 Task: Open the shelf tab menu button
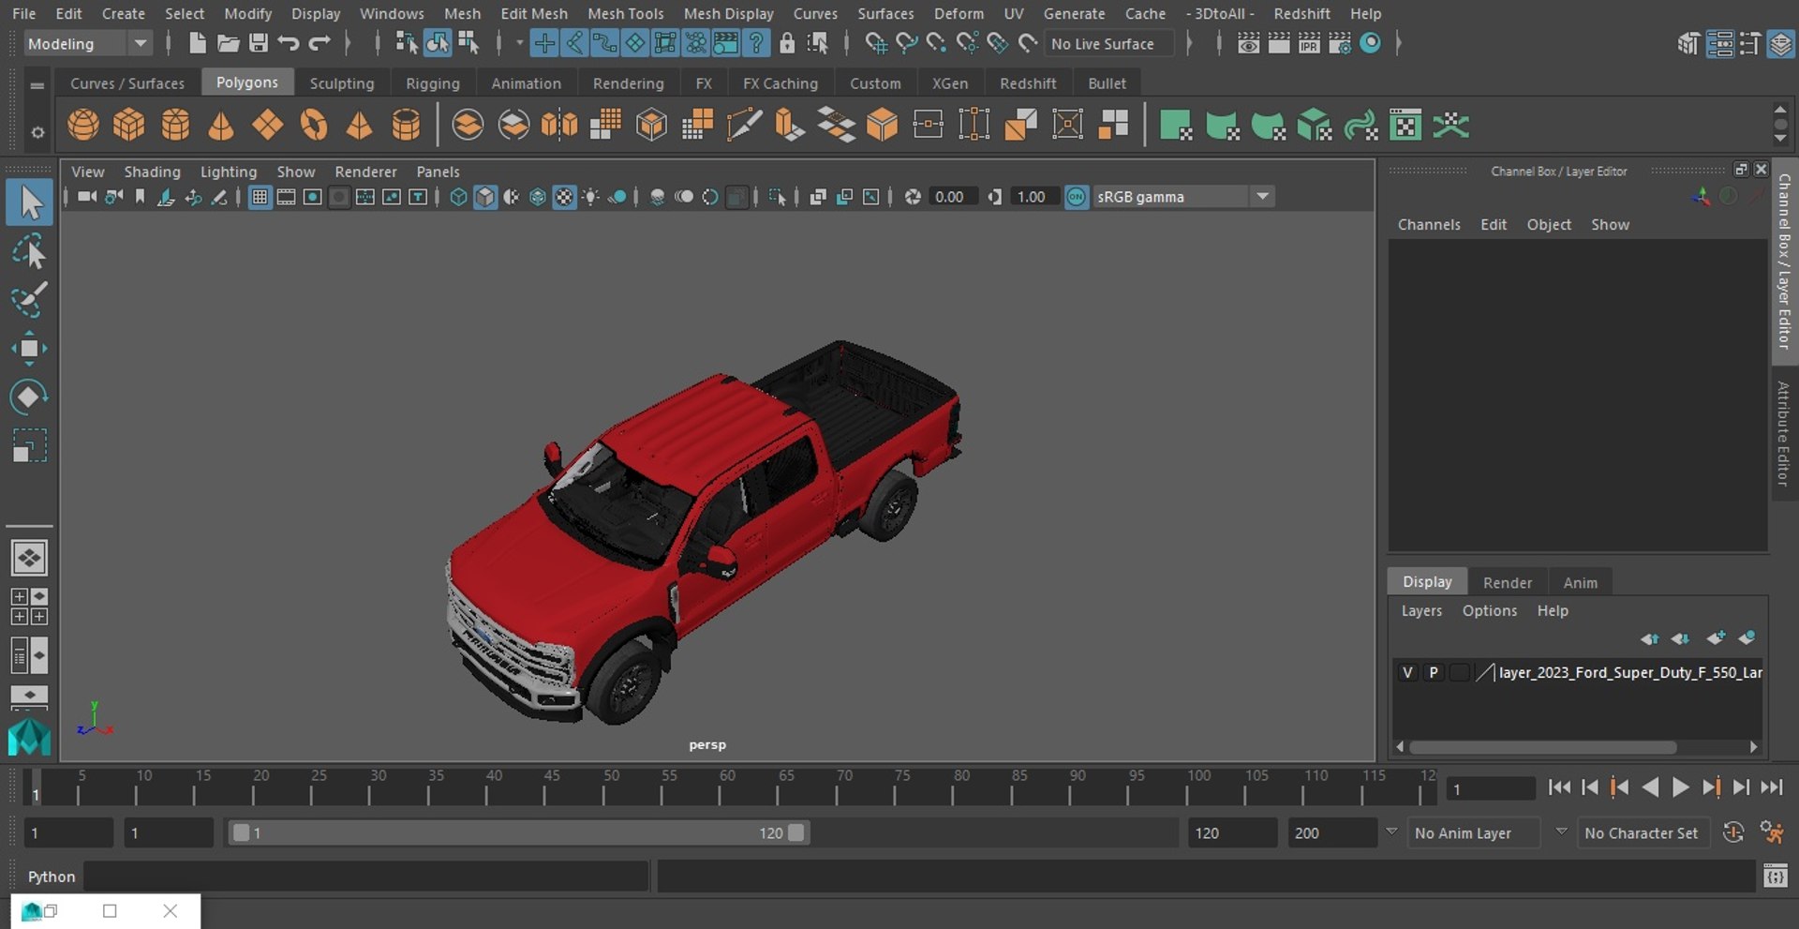pyautogui.click(x=37, y=85)
